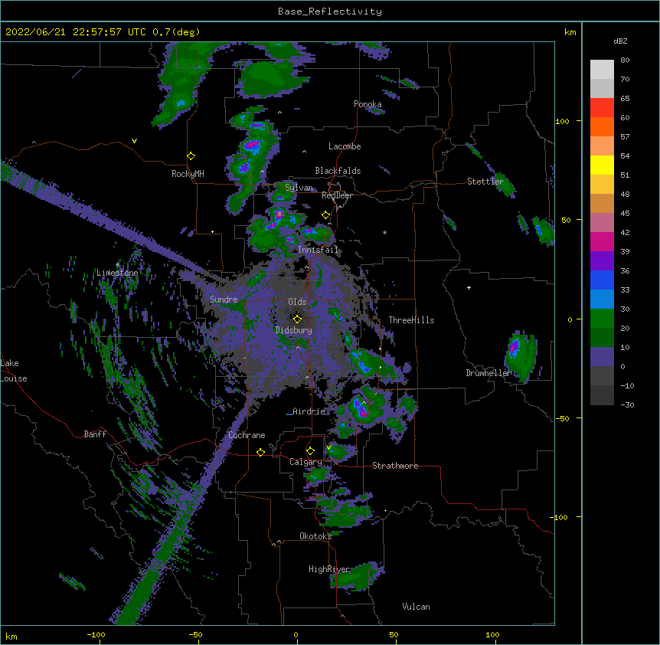Click the Okotoks label
Image resolution: width=660 pixels, height=645 pixels.
tap(315, 536)
